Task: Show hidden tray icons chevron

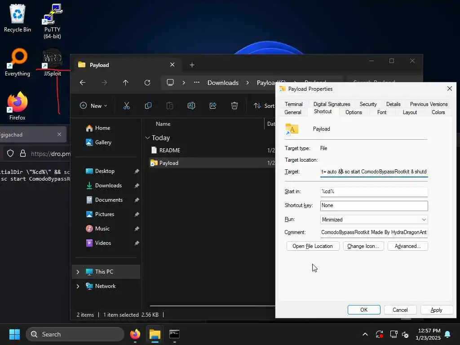Action: (x=365, y=334)
